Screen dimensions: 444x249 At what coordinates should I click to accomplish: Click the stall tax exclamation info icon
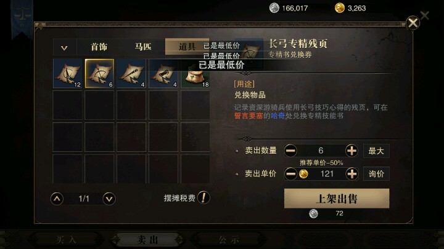point(203,197)
